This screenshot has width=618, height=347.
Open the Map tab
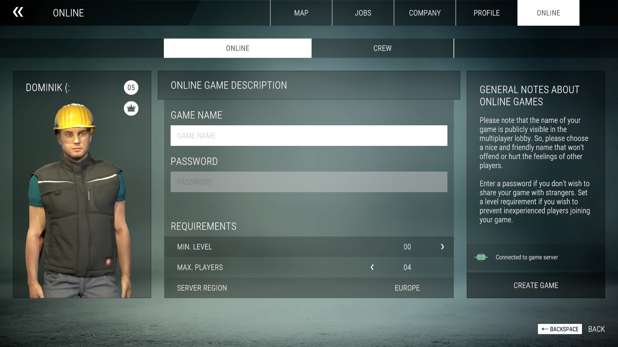coord(301,13)
